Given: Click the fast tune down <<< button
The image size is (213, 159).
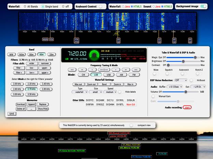Looking at the screenshot, I should pos(71,69).
